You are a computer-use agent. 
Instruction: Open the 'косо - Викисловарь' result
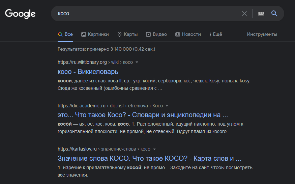88,72
